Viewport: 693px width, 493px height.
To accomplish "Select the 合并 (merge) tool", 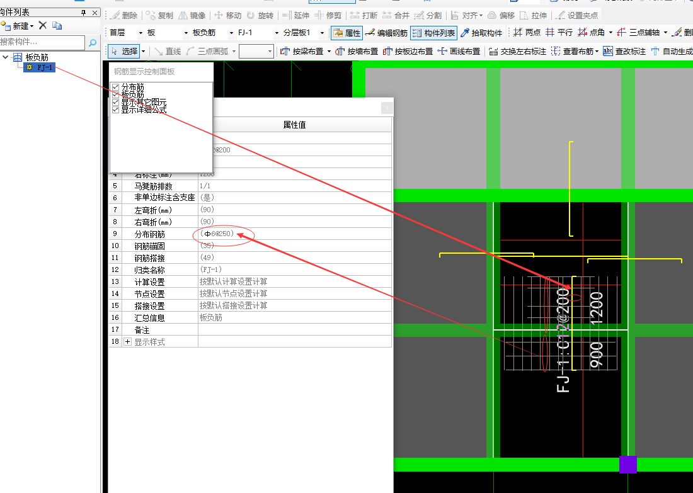I will (396, 16).
